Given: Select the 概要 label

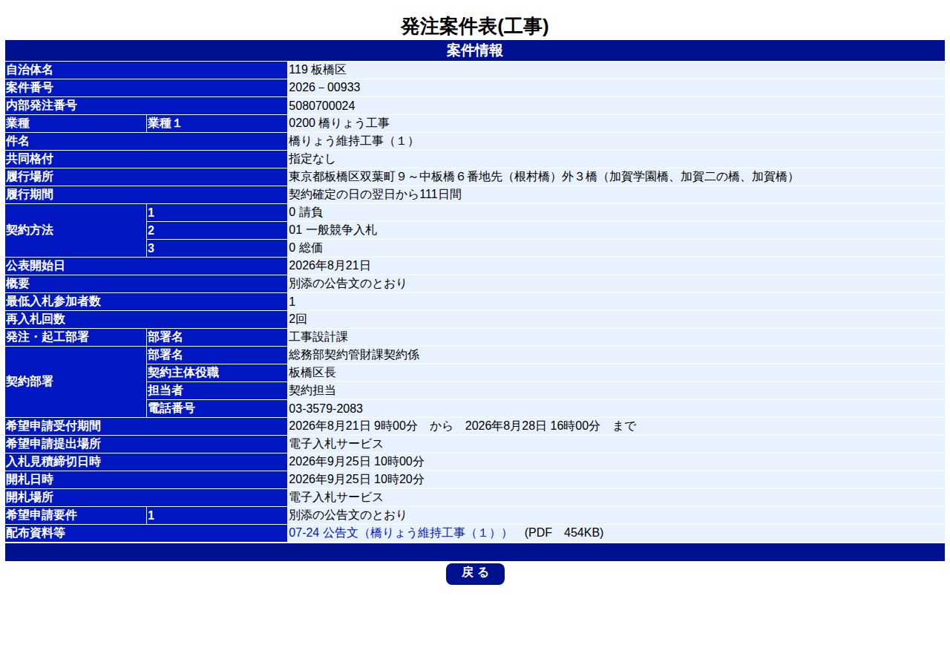Looking at the screenshot, I should pos(18,284).
